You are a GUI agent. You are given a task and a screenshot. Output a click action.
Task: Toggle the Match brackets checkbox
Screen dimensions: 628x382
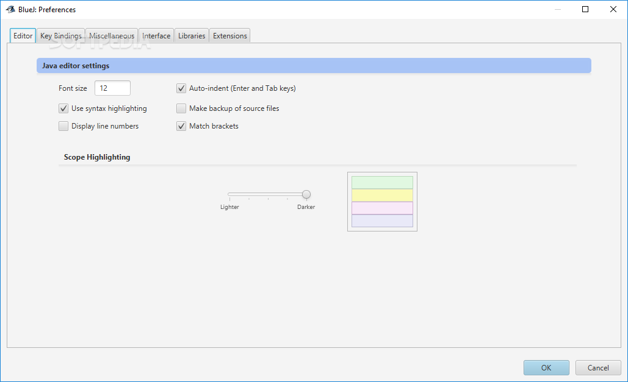(181, 126)
